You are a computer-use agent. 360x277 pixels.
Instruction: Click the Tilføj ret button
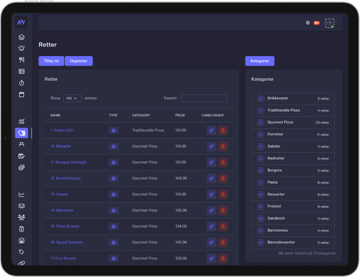[51, 61]
